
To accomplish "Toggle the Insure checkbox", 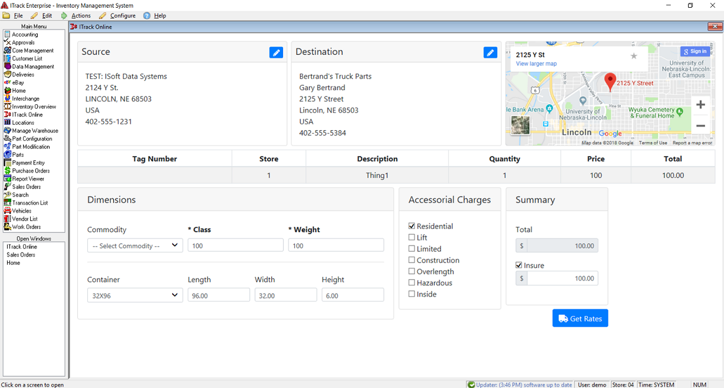I will point(519,266).
